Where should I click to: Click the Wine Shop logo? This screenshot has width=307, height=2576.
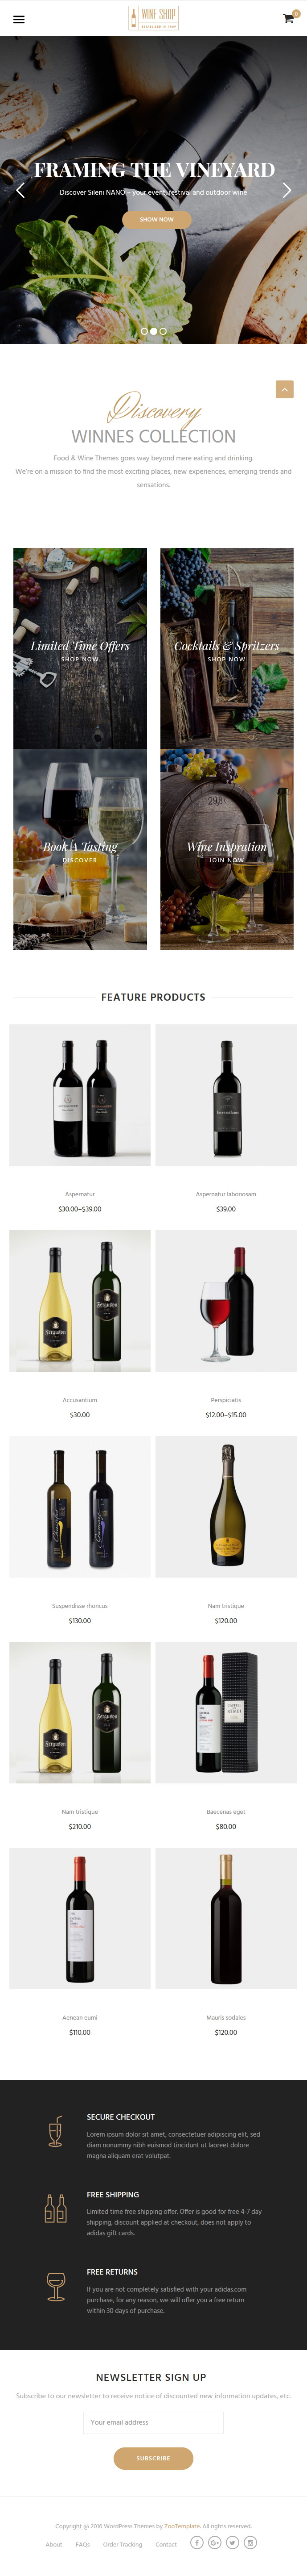click(x=153, y=18)
